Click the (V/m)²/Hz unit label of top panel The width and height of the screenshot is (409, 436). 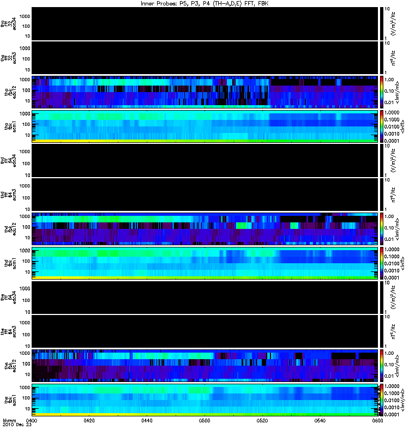pyautogui.click(x=393, y=23)
